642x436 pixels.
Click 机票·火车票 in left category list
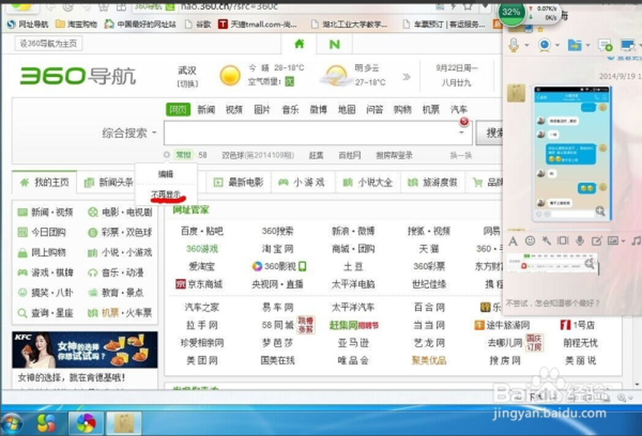click(x=120, y=313)
